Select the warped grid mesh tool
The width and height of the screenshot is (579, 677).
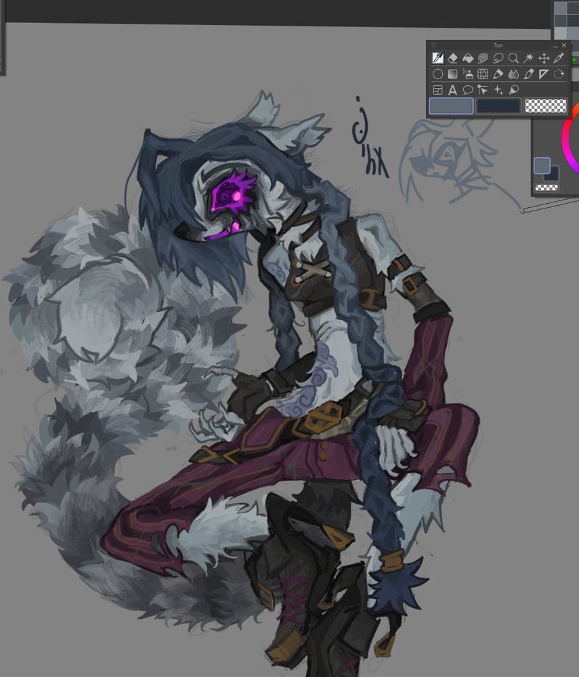click(x=483, y=74)
